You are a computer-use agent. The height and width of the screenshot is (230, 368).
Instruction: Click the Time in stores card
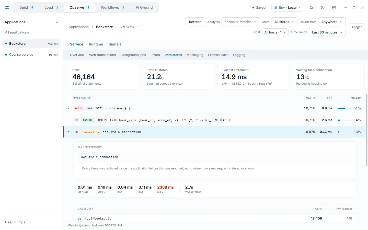tap(178, 77)
